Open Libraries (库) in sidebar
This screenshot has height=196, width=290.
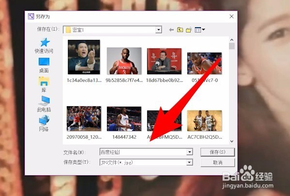pos(44,84)
